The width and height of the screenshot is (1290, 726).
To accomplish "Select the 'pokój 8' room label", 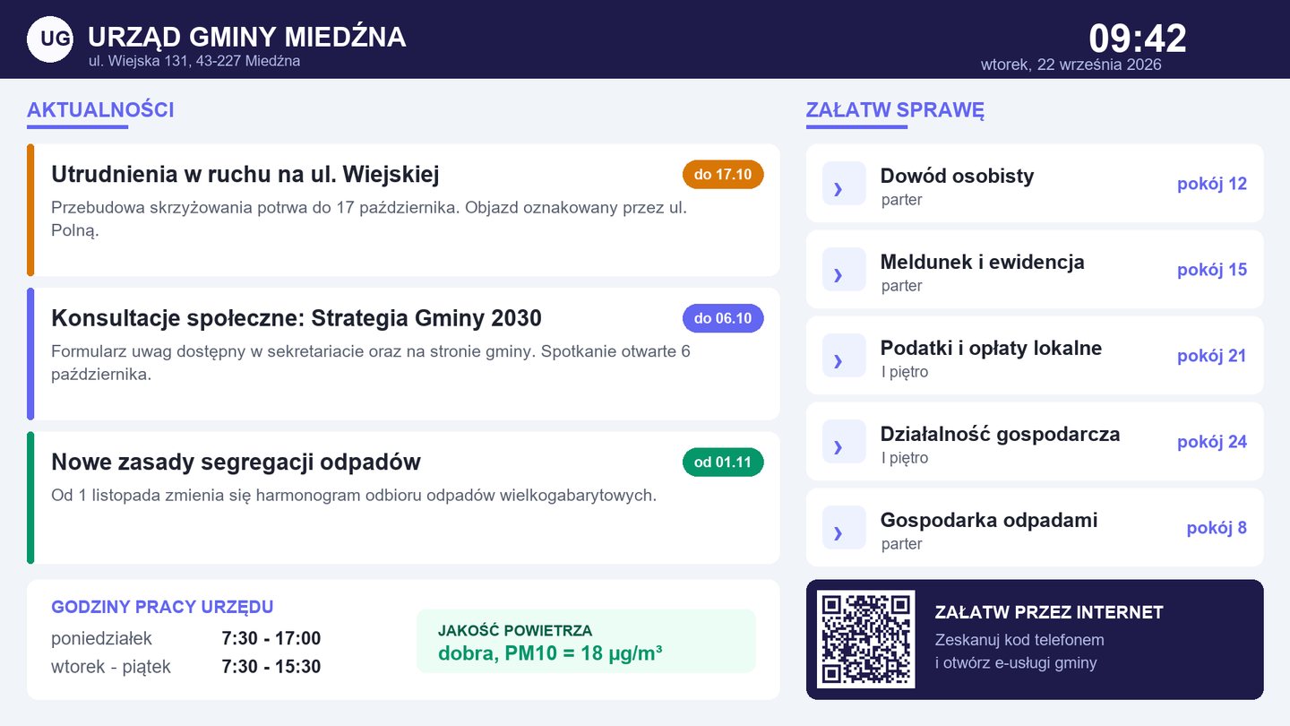I will point(1217,529).
